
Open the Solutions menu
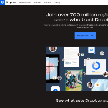pyautogui.click(x=48, y=3)
